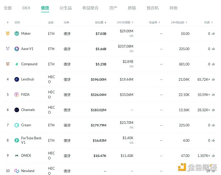Sort by 24H地址数 column arrow
Image resolution: width=221 pixels, height=175 pixels.
[x=186, y=22]
